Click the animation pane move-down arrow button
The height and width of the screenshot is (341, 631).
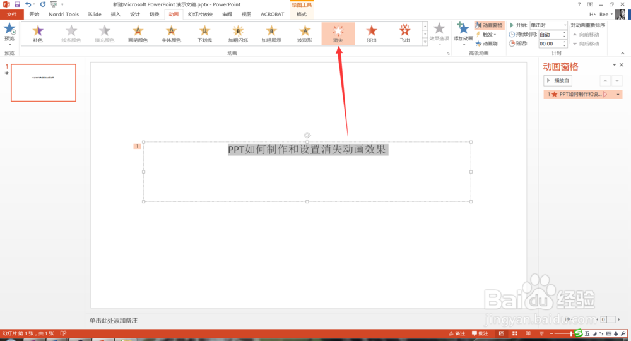tap(617, 81)
